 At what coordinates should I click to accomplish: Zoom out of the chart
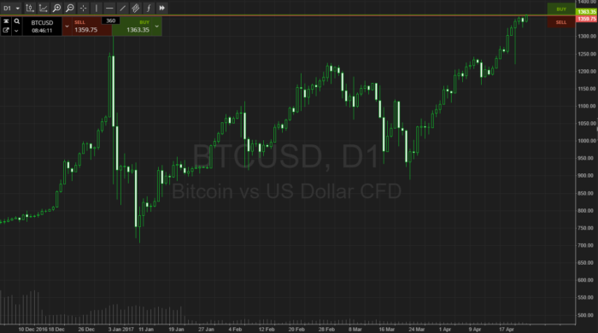(70, 8)
